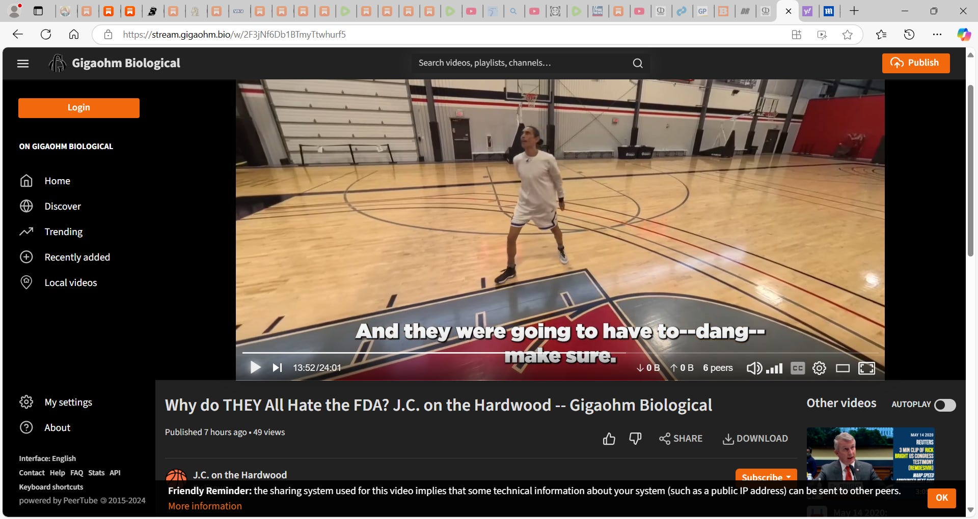Open the J.C. on the Hardwood channel
This screenshot has height=519, width=978.
tap(240, 475)
